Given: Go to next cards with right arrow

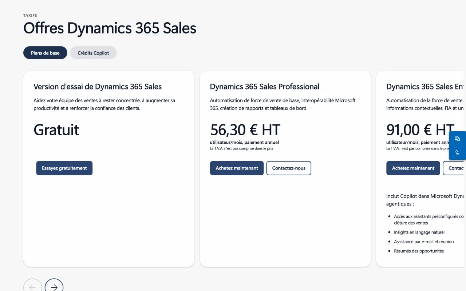Looking at the screenshot, I should (54, 287).
